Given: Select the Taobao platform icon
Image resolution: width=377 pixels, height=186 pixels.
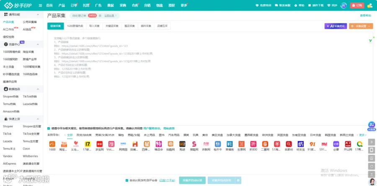Looking at the screenshot, I should pyautogui.click(x=64, y=144).
